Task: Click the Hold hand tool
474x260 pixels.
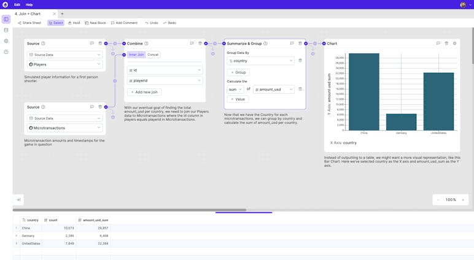Action: click(74, 23)
